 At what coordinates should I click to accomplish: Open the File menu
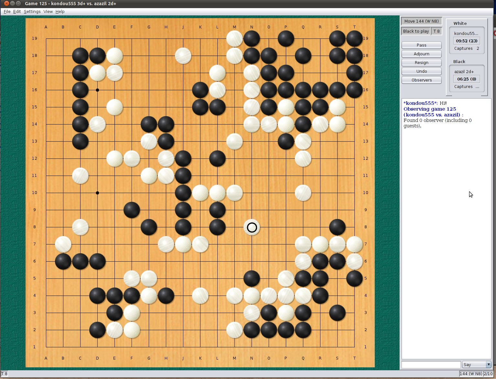(7, 11)
